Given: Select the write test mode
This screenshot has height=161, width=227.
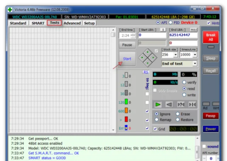Looking at the screenshot, I should [184, 95].
